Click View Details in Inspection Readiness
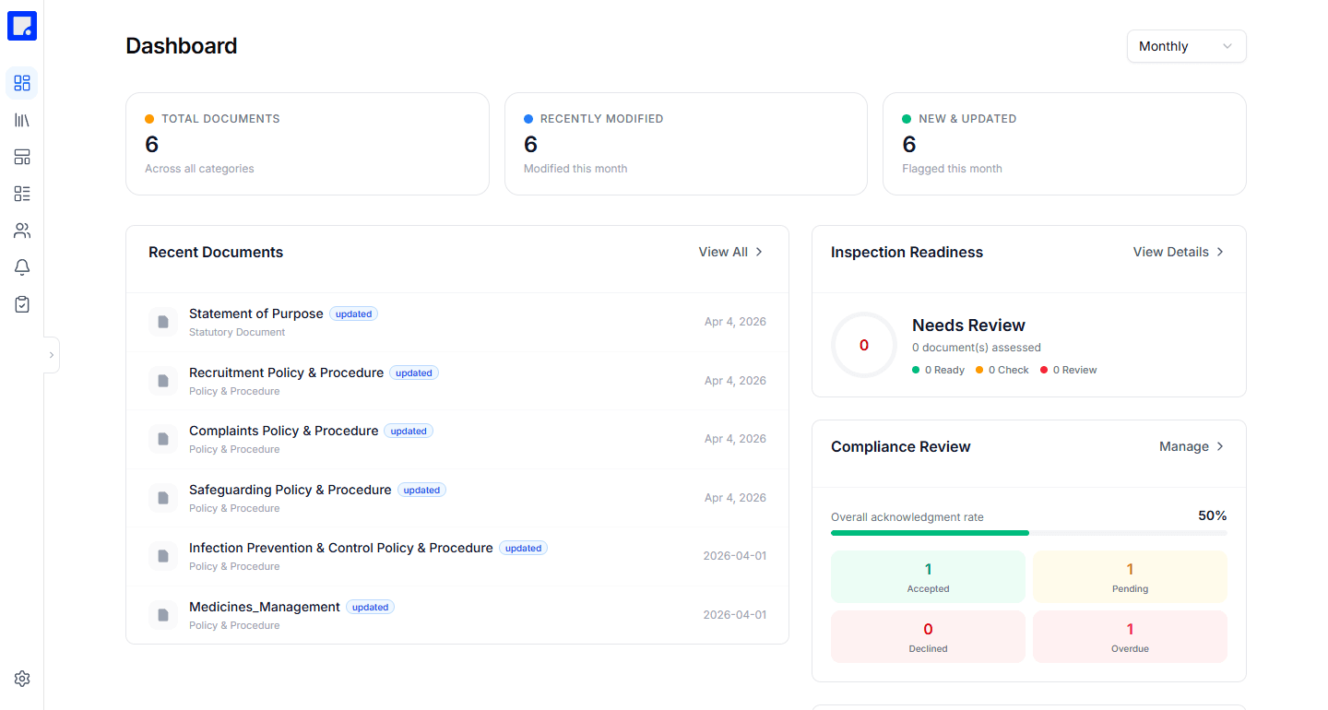Image resolution: width=1328 pixels, height=710 pixels. pyautogui.click(x=1179, y=252)
